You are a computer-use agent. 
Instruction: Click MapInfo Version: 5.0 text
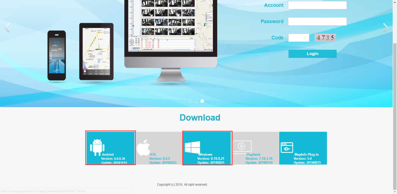303,158
